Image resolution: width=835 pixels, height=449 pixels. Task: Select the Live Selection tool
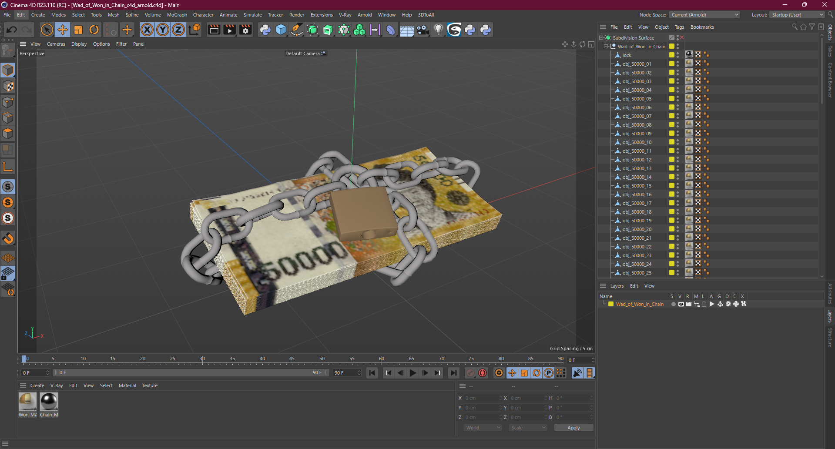click(x=47, y=30)
